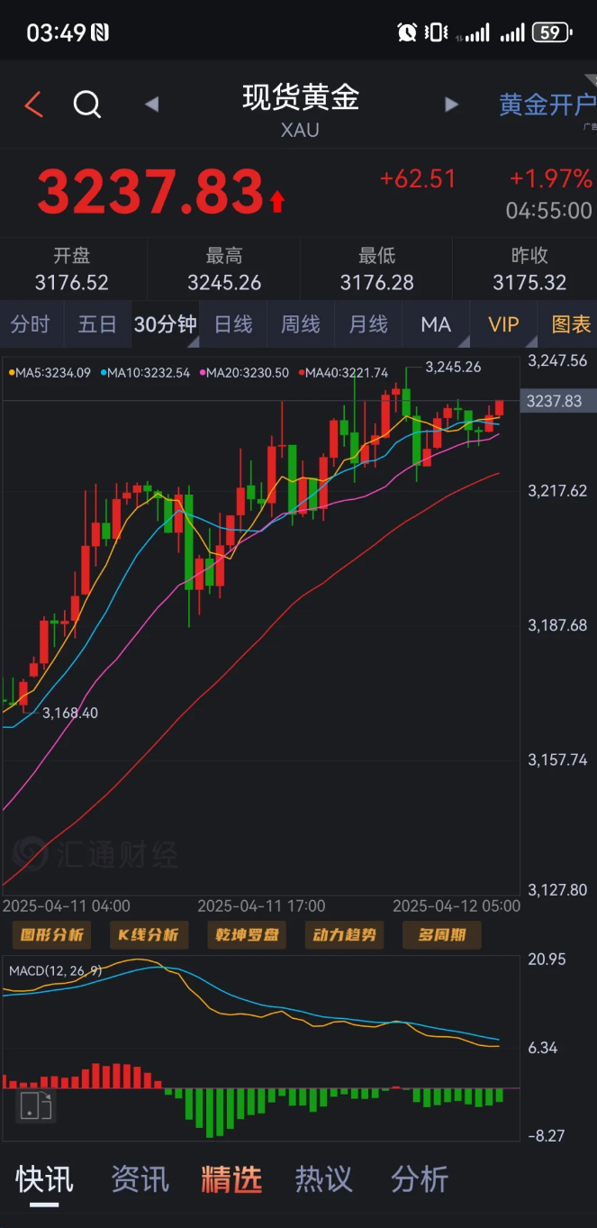Viewport: 597px width, 1228px height.
Task: Tap the 图表 button
Action: point(571,324)
